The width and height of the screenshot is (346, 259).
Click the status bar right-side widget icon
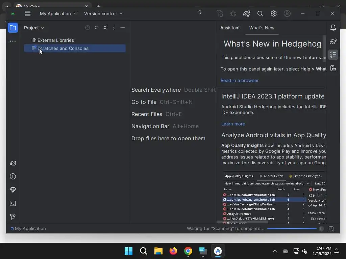tap(331, 229)
